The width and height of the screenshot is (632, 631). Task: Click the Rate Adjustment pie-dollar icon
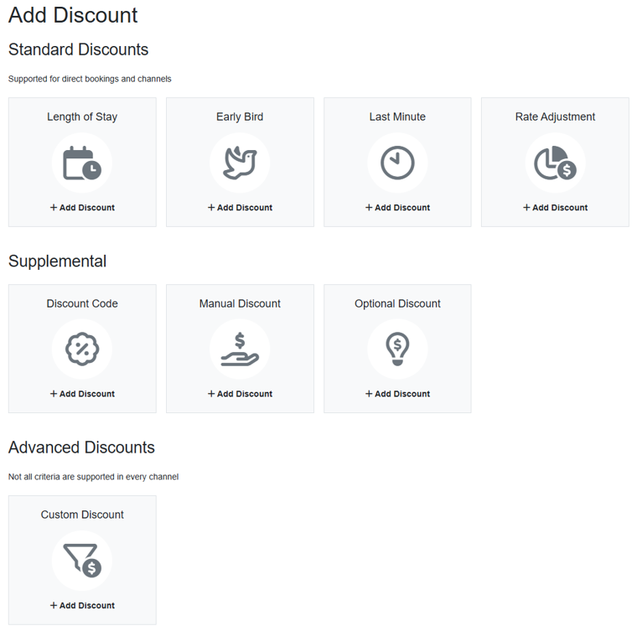click(555, 163)
